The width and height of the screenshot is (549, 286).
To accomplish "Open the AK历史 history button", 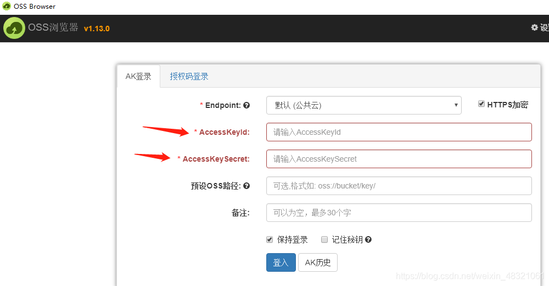I will (x=317, y=262).
